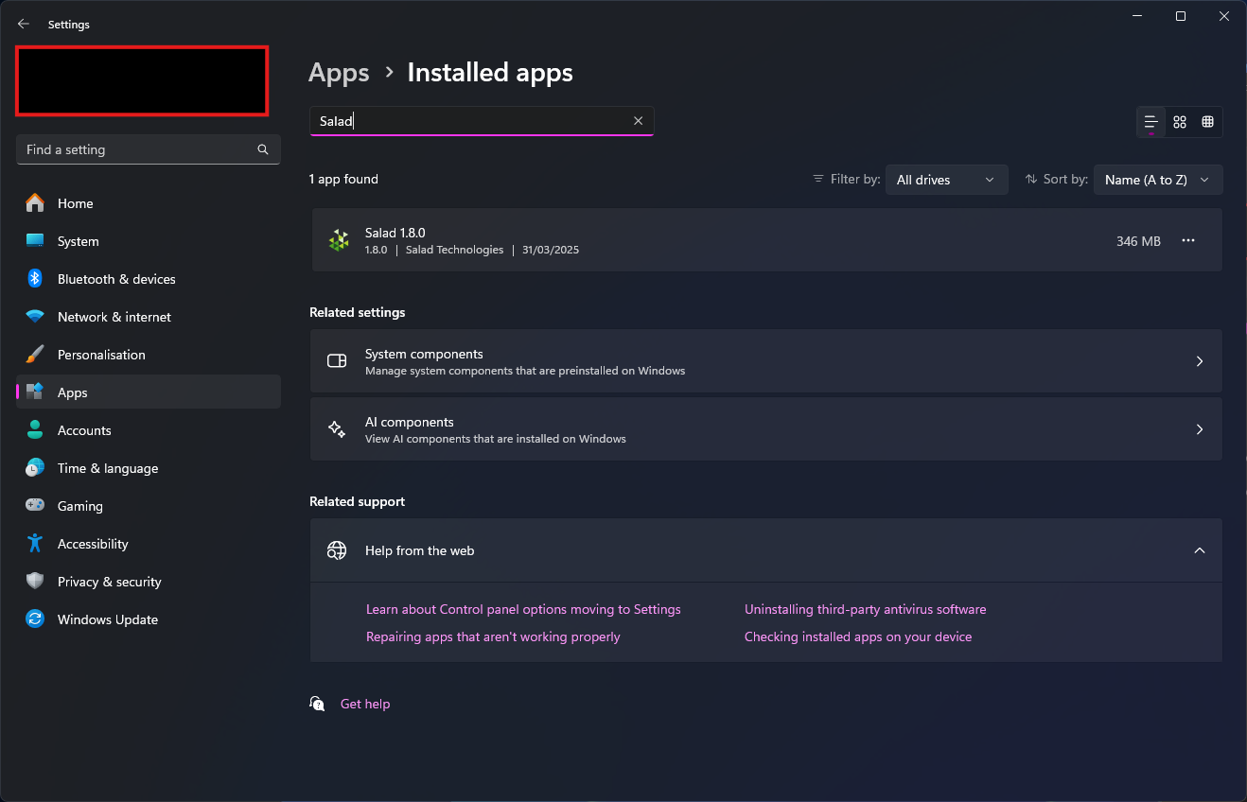The image size is (1247, 802).
Task: Click the Privacy & security shield icon
Action: coord(35,582)
